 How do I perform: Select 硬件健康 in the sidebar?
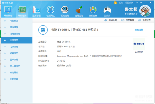pos(16,27)
